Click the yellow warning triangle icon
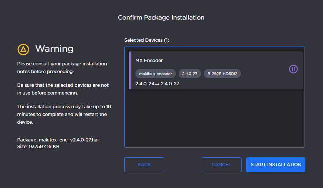323x188 pixels. [23, 49]
